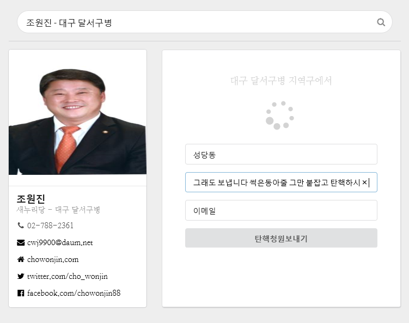Click the Twitter bird icon
The image size is (409, 323).
tap(21, 276)
